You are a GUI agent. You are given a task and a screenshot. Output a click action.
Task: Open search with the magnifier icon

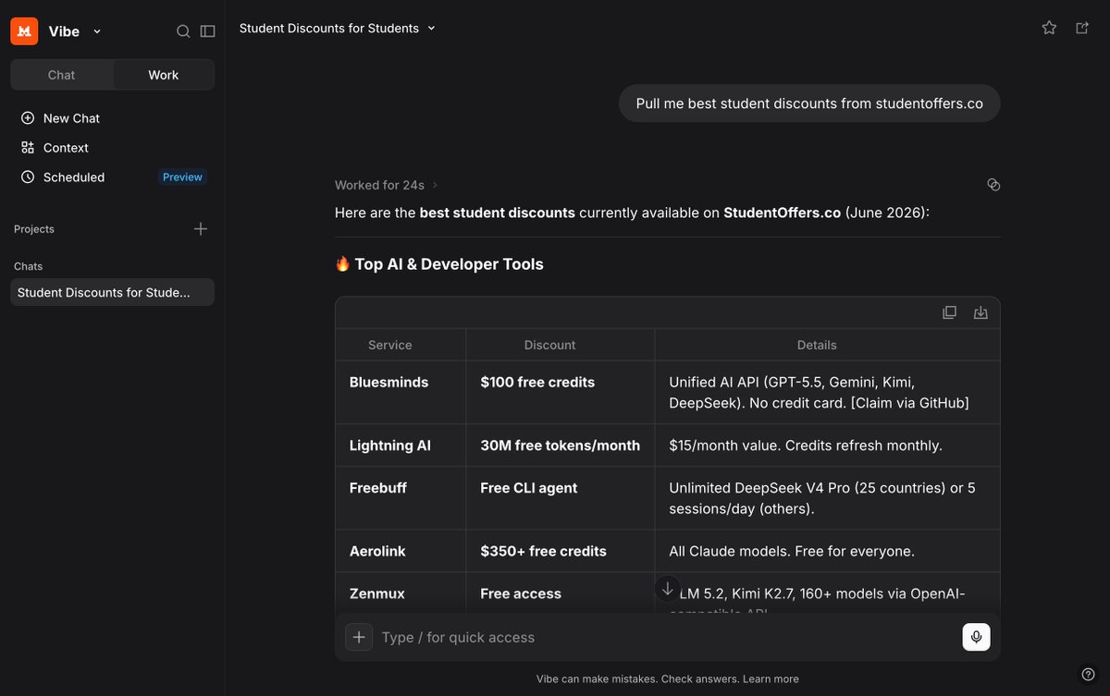[183, 31]
